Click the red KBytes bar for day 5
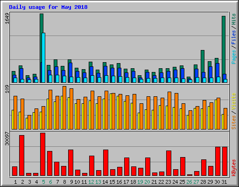 42,154
